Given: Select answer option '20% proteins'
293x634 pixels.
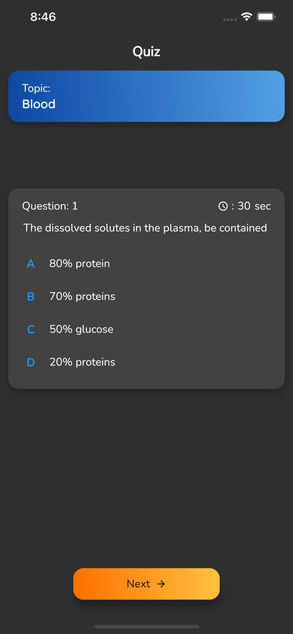Looking at the screenshot, I should [x=82, y=362].
